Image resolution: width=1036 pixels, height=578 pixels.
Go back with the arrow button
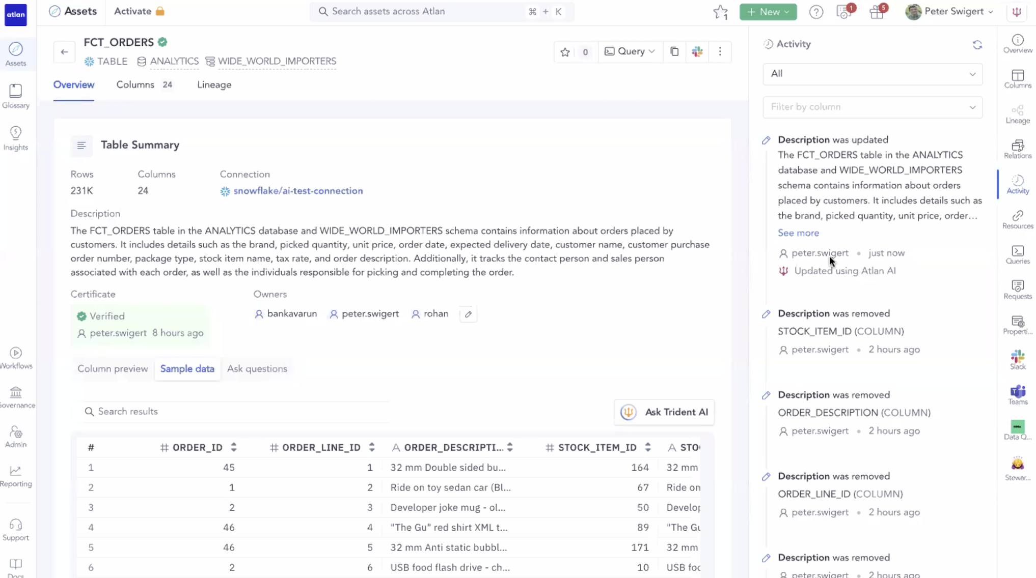(64, 52)
